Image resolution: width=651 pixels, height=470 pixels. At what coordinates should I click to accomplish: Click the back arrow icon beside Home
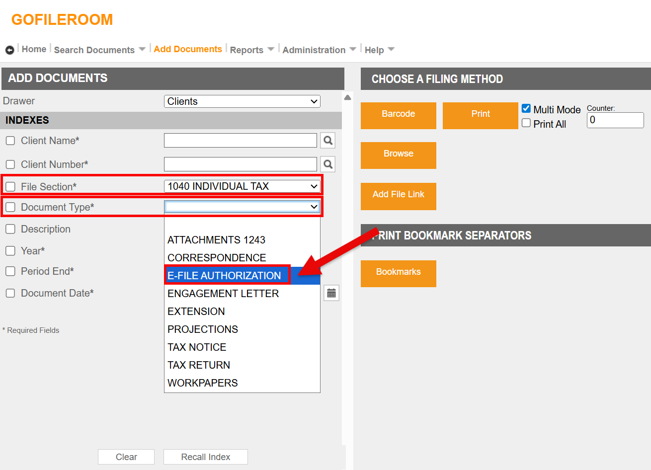coord(9,50)
